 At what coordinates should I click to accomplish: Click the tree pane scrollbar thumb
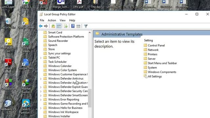pos(90,98)
